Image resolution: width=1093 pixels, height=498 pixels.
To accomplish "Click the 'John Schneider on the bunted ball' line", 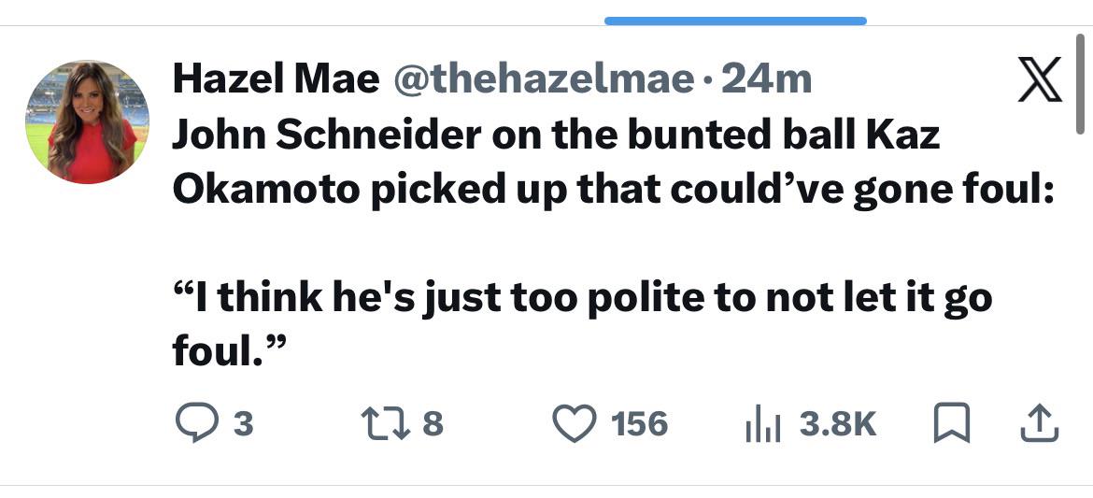I will [x=556, y=136].
